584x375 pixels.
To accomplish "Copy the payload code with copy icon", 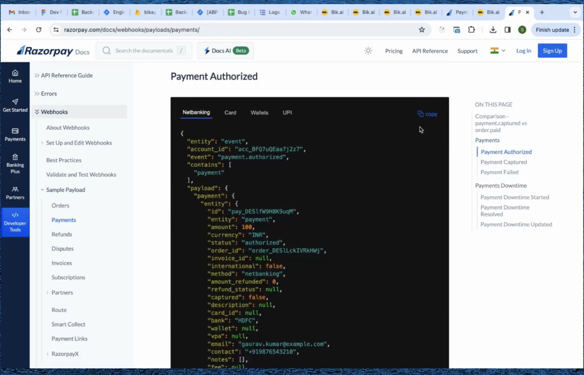I will click(427, 114).
